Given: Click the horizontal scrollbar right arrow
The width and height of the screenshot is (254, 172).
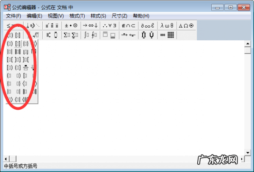Looking at the screenshot, I should coord(242,159).
